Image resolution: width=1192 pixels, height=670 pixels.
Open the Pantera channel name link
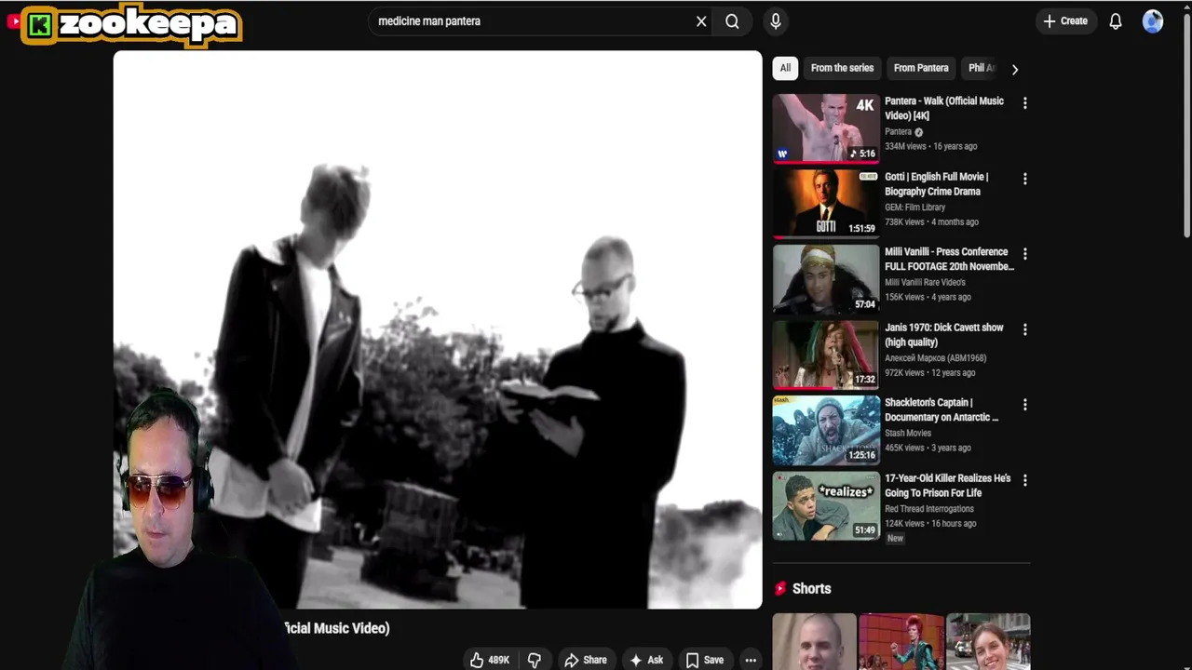coord(899,131)
